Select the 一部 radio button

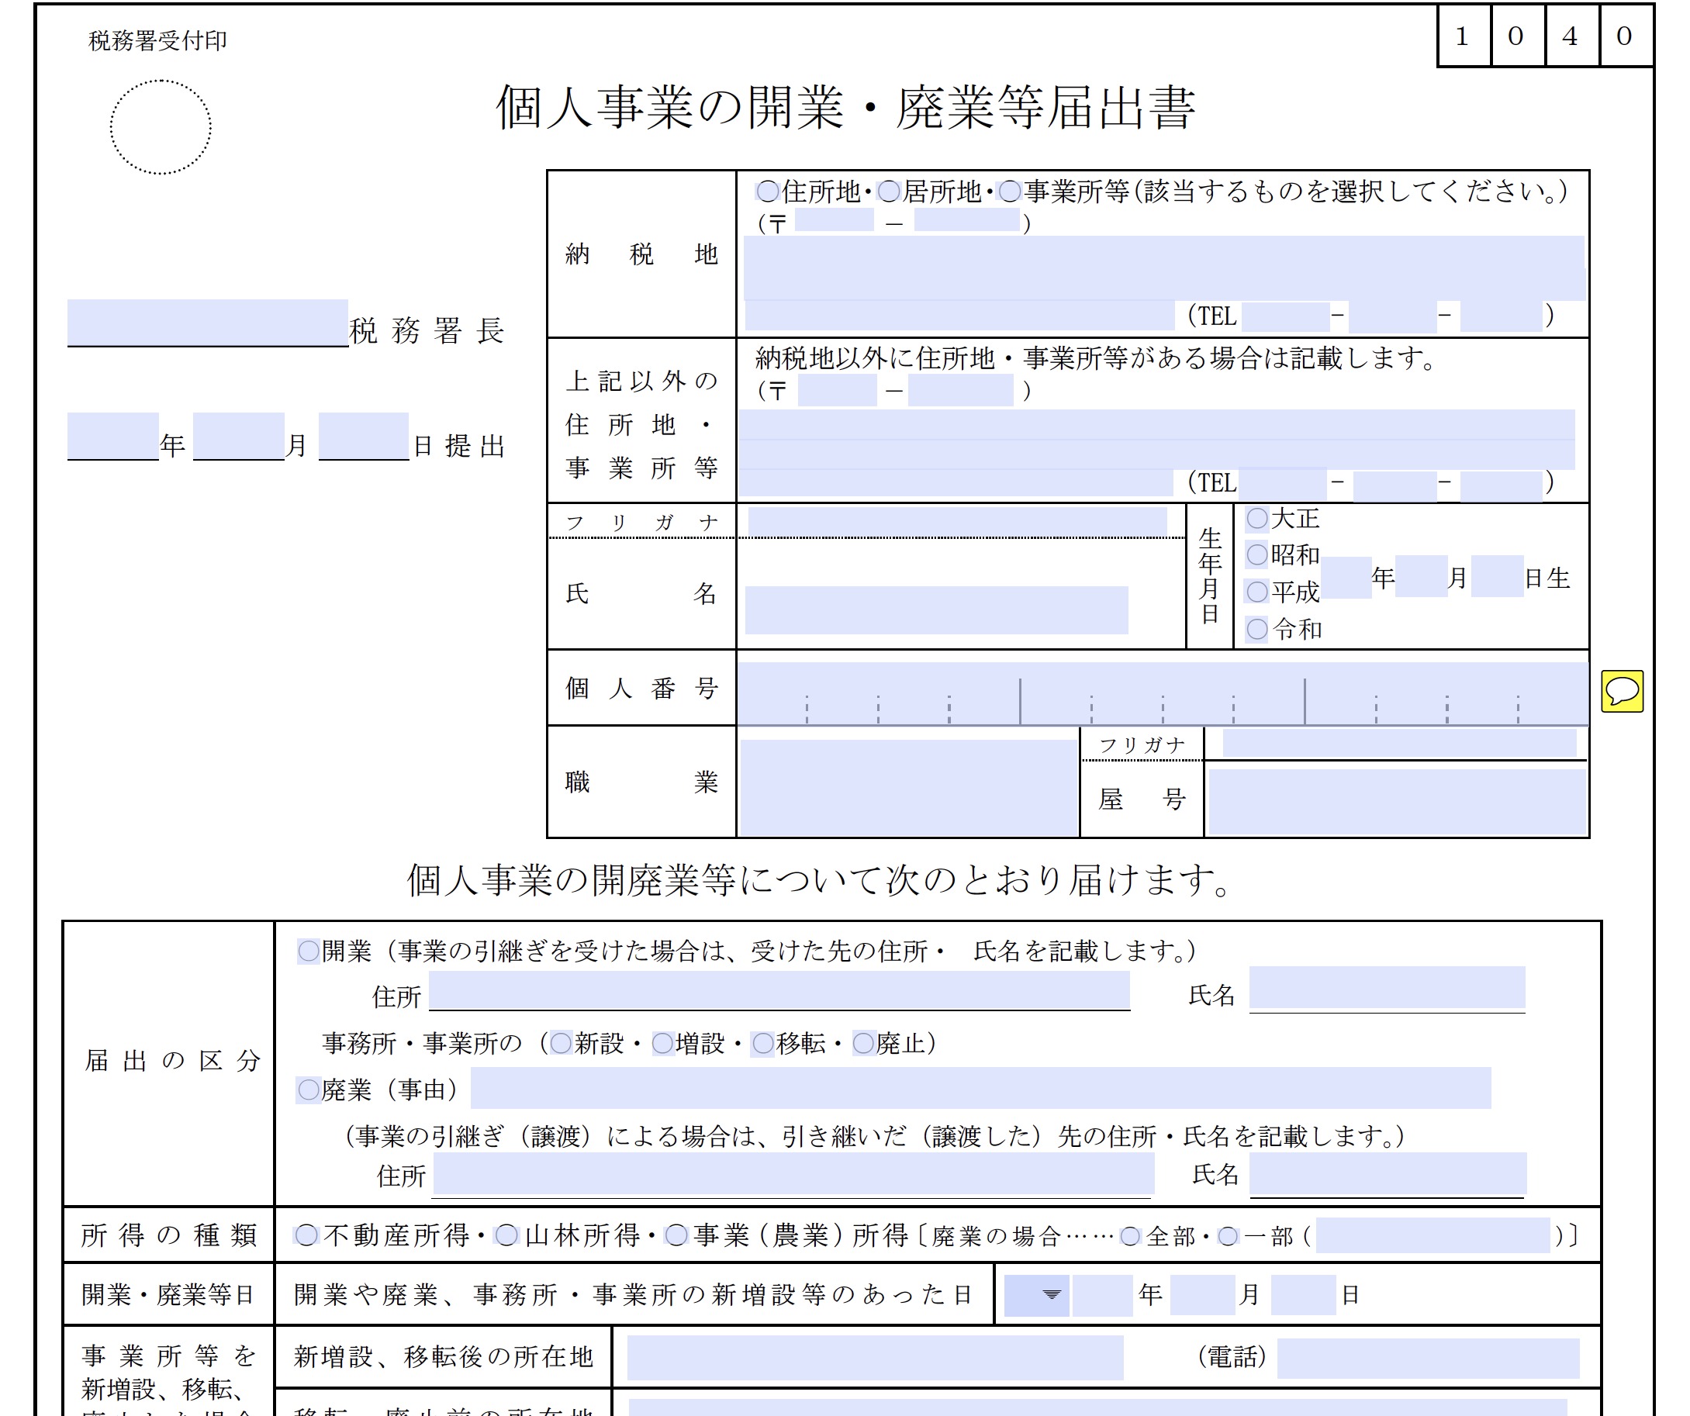pos(1228,1236)
